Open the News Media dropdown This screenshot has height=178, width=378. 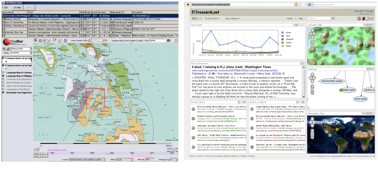(x=233, y=19)
